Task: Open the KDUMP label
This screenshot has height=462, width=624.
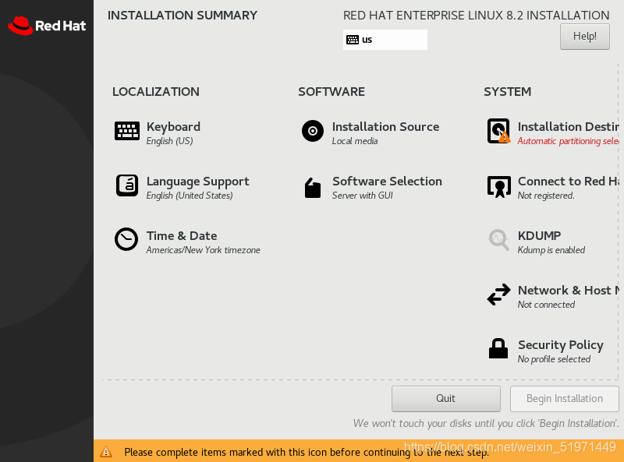Action: coord(539,236)
